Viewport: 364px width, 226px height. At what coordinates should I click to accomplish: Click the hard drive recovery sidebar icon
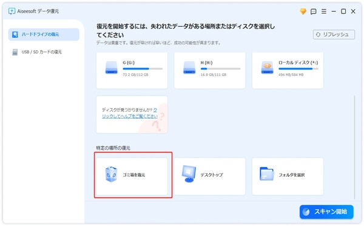click(x=15, y=35)
